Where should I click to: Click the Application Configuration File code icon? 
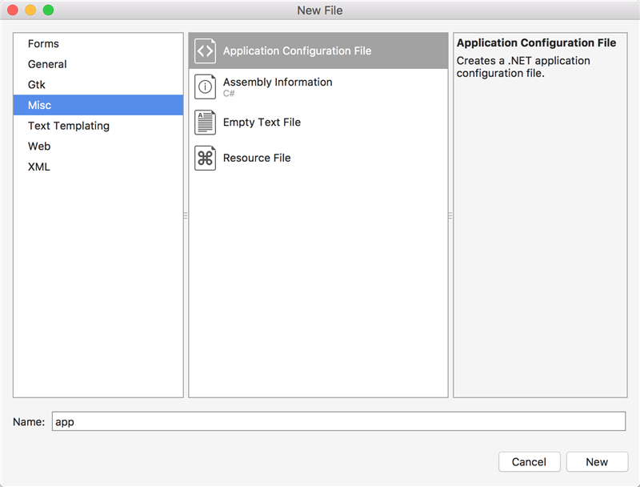coord(205,51)
